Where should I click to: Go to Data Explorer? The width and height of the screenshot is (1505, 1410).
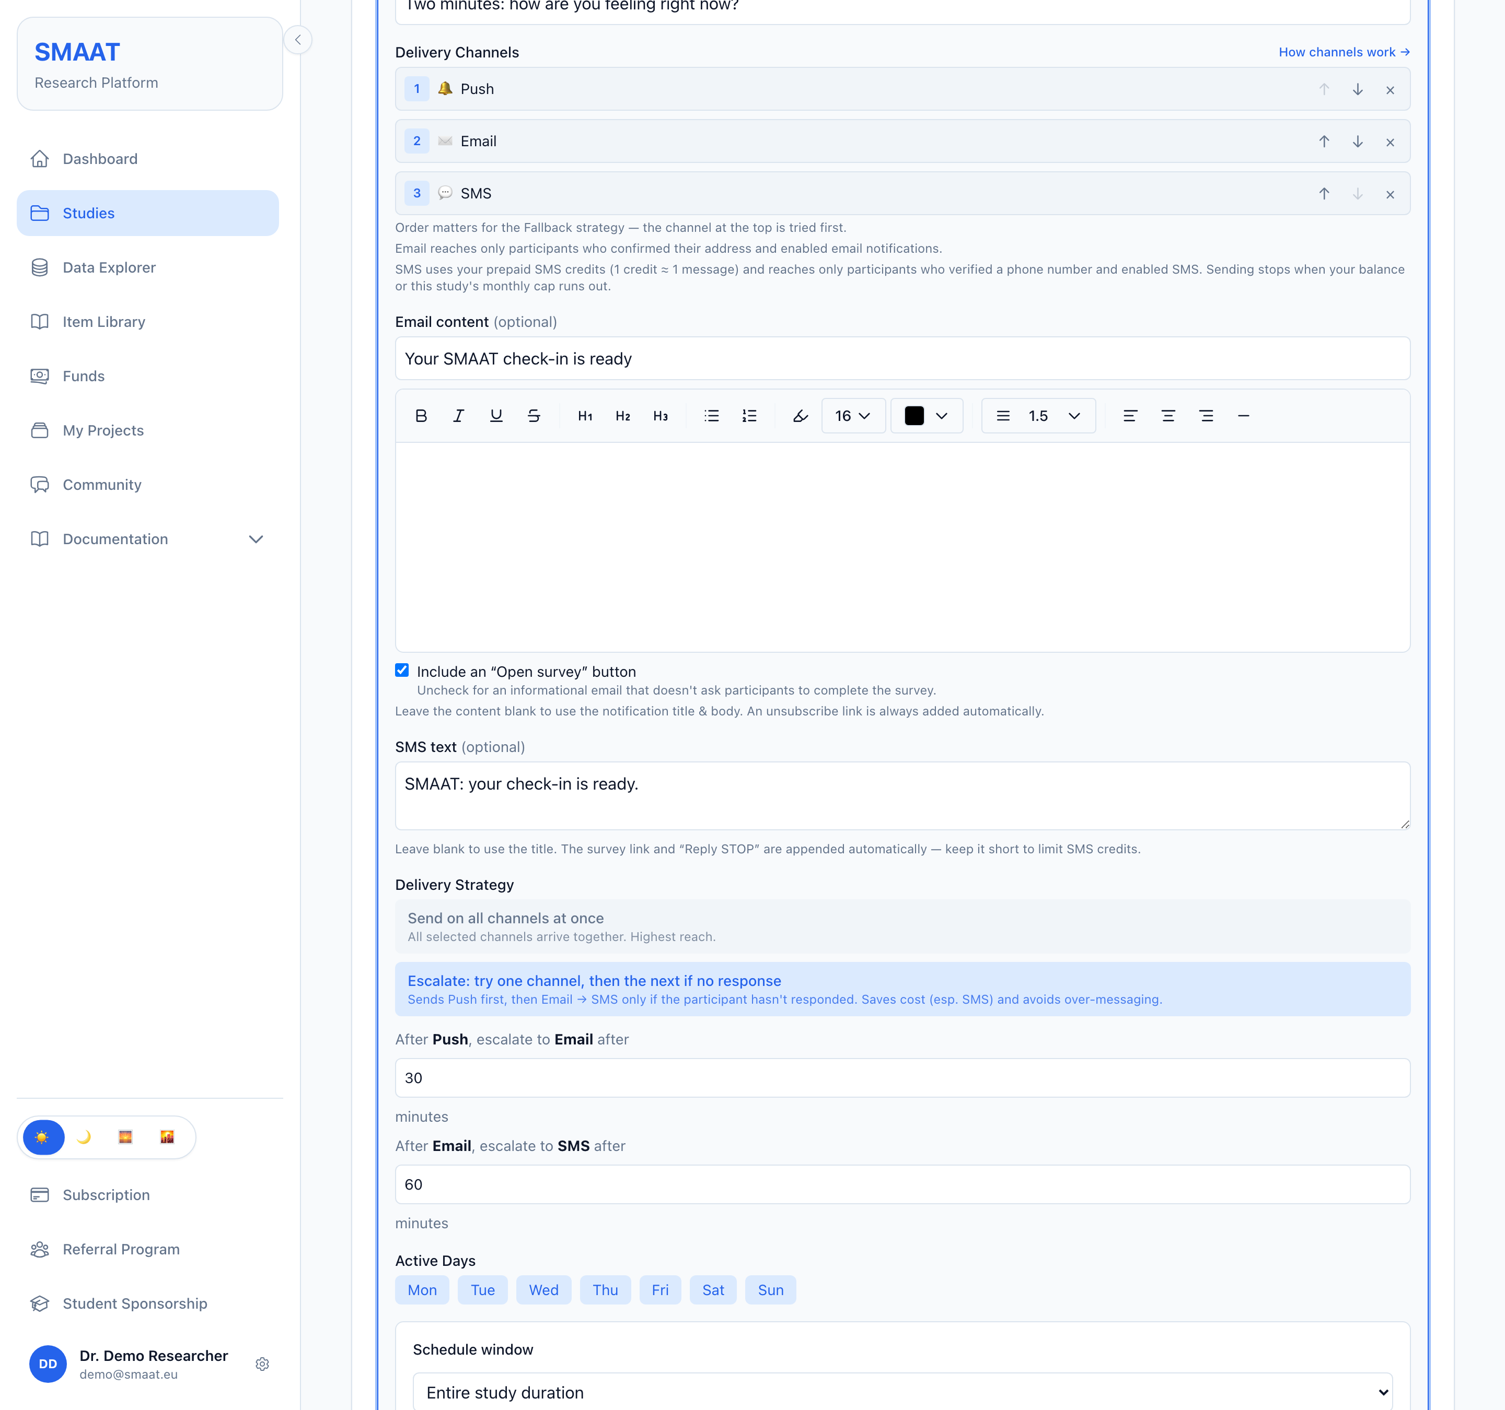pyautogui.click(x=147, y=268)
